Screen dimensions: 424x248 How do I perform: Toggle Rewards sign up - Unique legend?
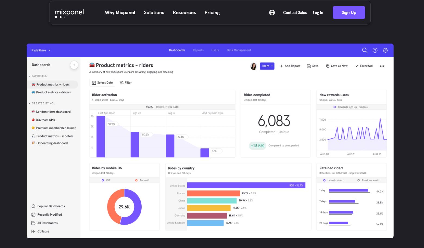[x=351, y=107]
